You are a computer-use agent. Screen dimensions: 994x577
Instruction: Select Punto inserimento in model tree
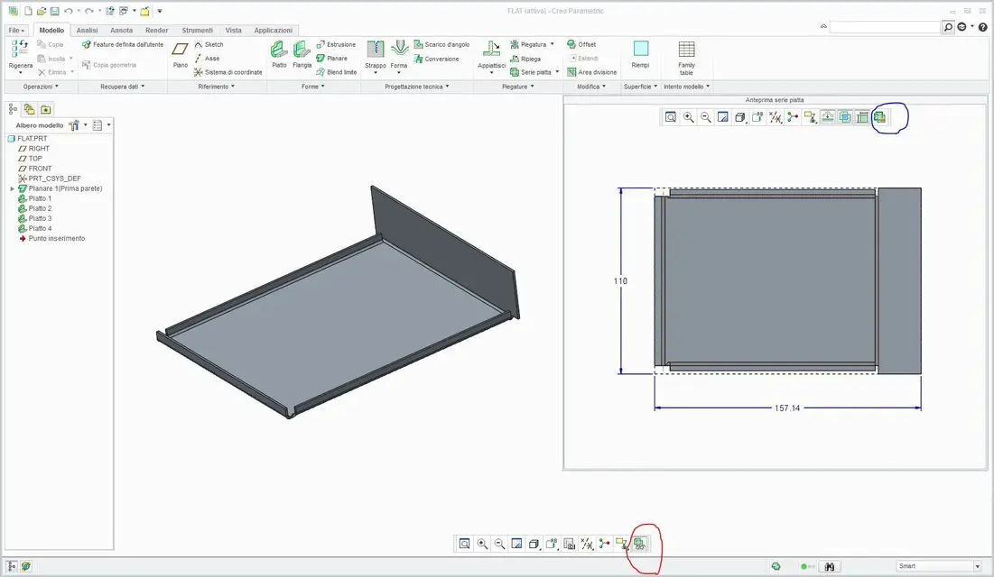(x=56, y=239)
